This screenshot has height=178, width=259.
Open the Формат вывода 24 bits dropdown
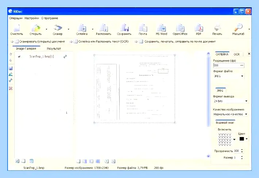231,101
